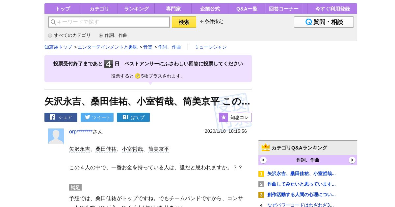Click the asker's avatar image
The width and height of the screenshot is (395, 207).
pyautogui.click(x=56, y=136)
